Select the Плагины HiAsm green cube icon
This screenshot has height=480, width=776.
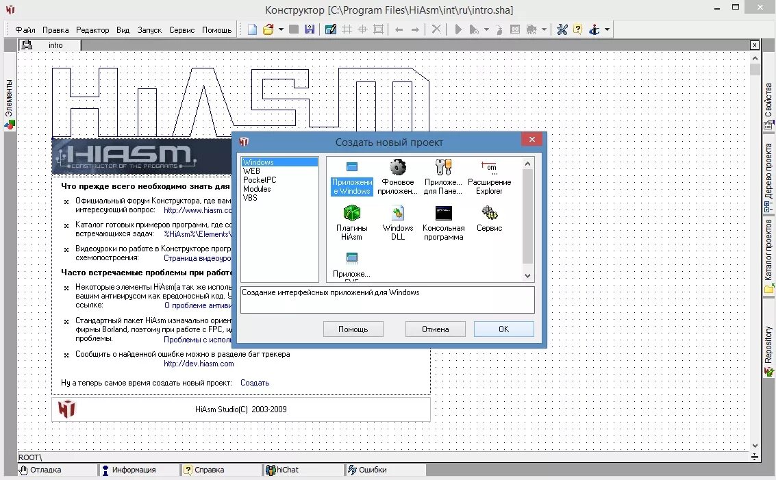[352, 223]
